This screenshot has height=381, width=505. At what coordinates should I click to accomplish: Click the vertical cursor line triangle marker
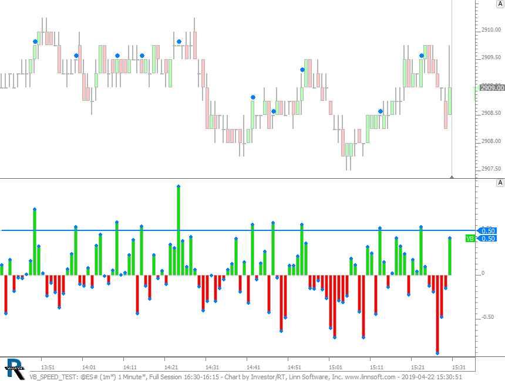click(452, 176)
